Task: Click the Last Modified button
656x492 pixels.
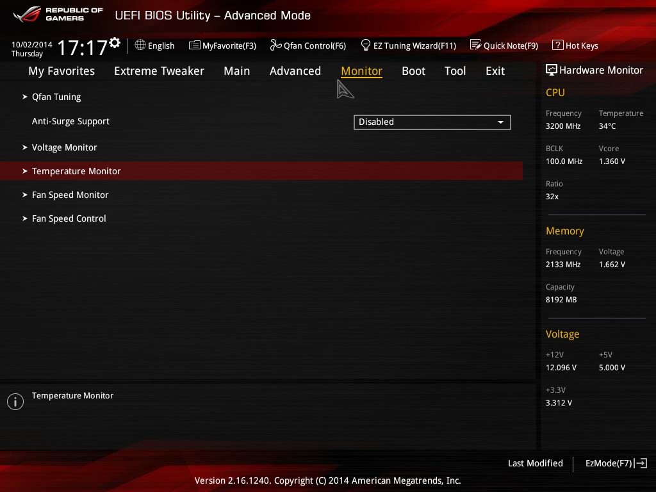Action: pos(535,463)
